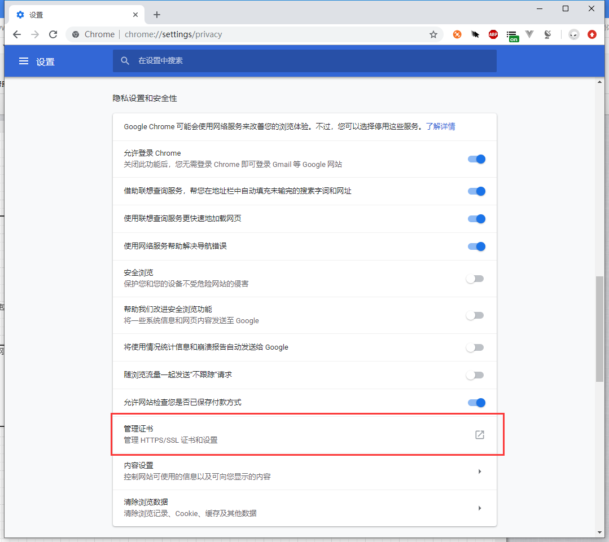Enable 帮助我们改进安全浏览功能 switch

coord(475,315)
